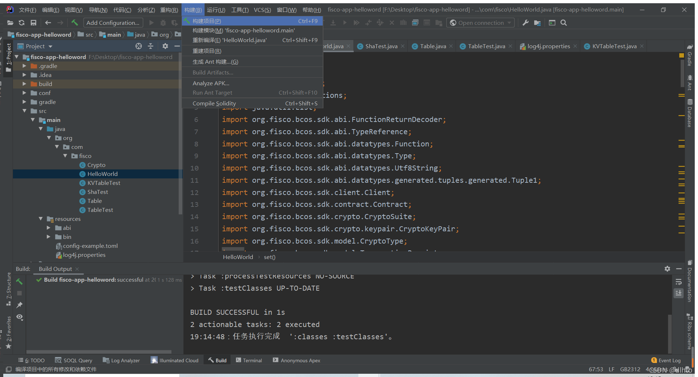This screenshot has height=377, width=698.
Task: Select Analyze APK... menu entry
Action: coord(252,83)
